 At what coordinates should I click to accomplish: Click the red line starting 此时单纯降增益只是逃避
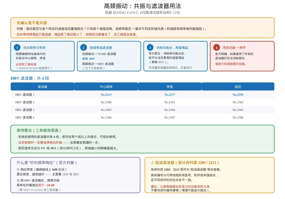[x=77, y=34]
